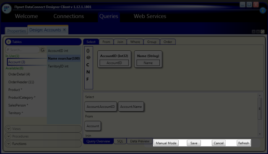This screenshot has height=154, width=268.
Task: Open the Queries section
Action: pos(109,16)
